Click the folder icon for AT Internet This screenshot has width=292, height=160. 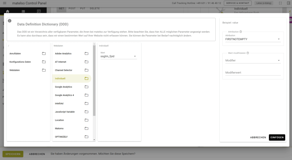click(87, 62)
